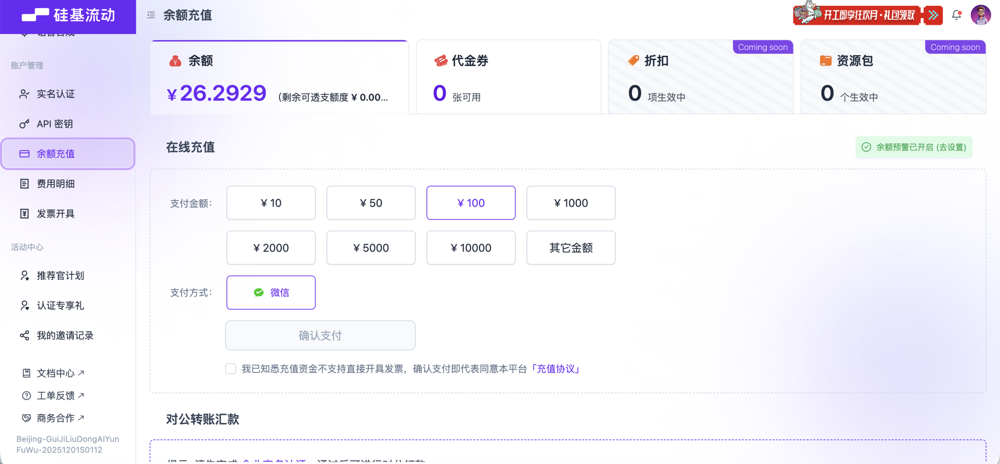Open the 充值协议 agreement link

click(x=555, y=369)
